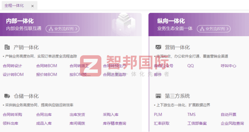
Task: Open 业务流程图 under 内部一体化
Action: (62, 29)
